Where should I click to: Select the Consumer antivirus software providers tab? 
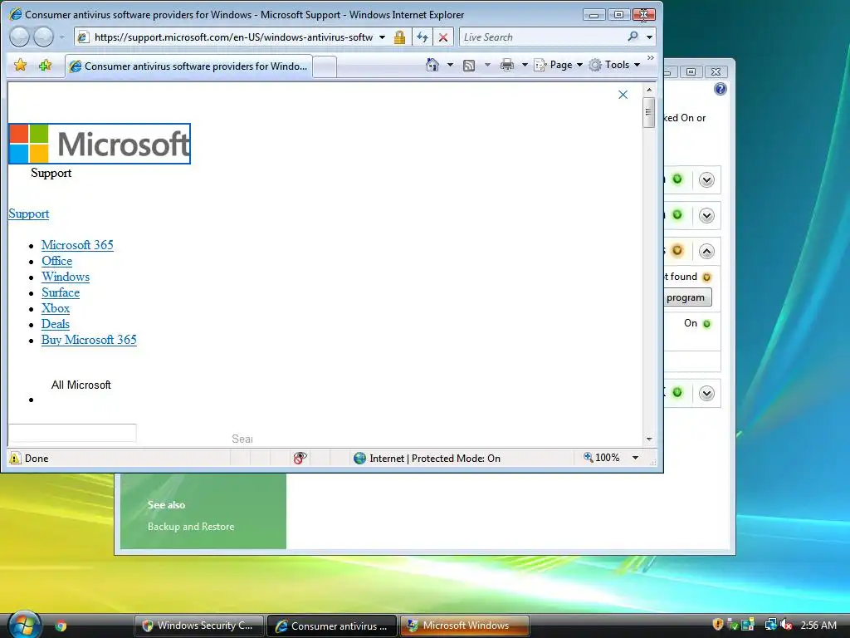pyautogui.click(x=188, y=66)
